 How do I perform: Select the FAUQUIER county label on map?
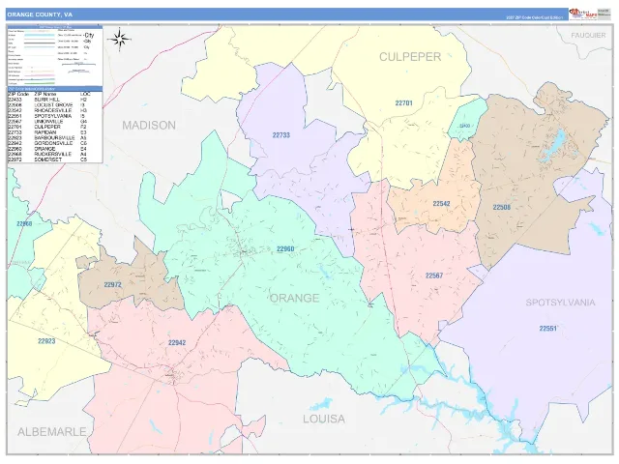[588, 36]
